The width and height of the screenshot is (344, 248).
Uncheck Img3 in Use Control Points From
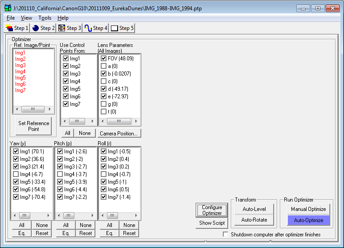[x=66, y=73]
